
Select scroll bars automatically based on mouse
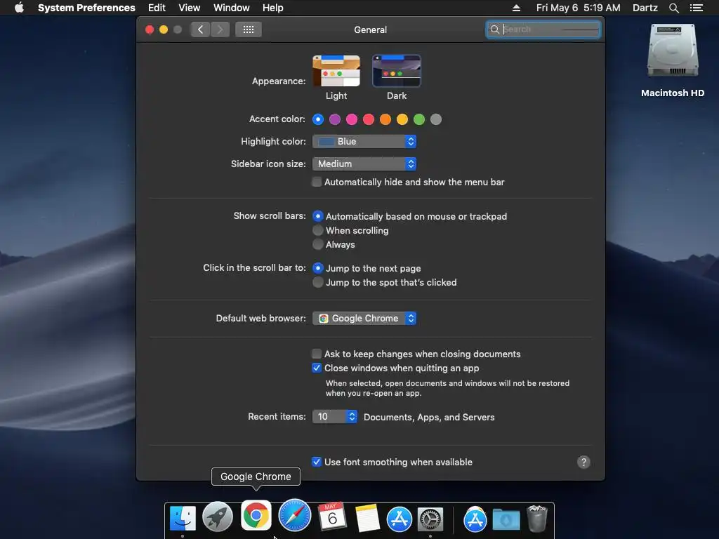click(x=318, y=216)
